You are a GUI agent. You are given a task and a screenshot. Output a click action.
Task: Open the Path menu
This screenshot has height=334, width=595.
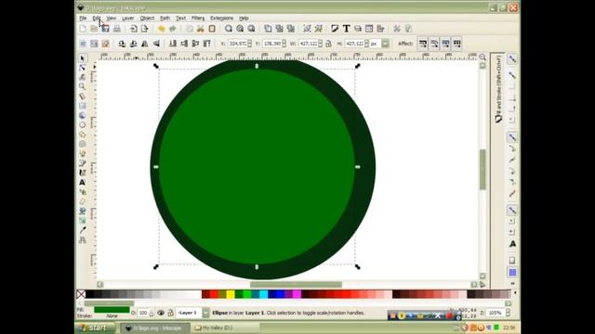point(165,19)
